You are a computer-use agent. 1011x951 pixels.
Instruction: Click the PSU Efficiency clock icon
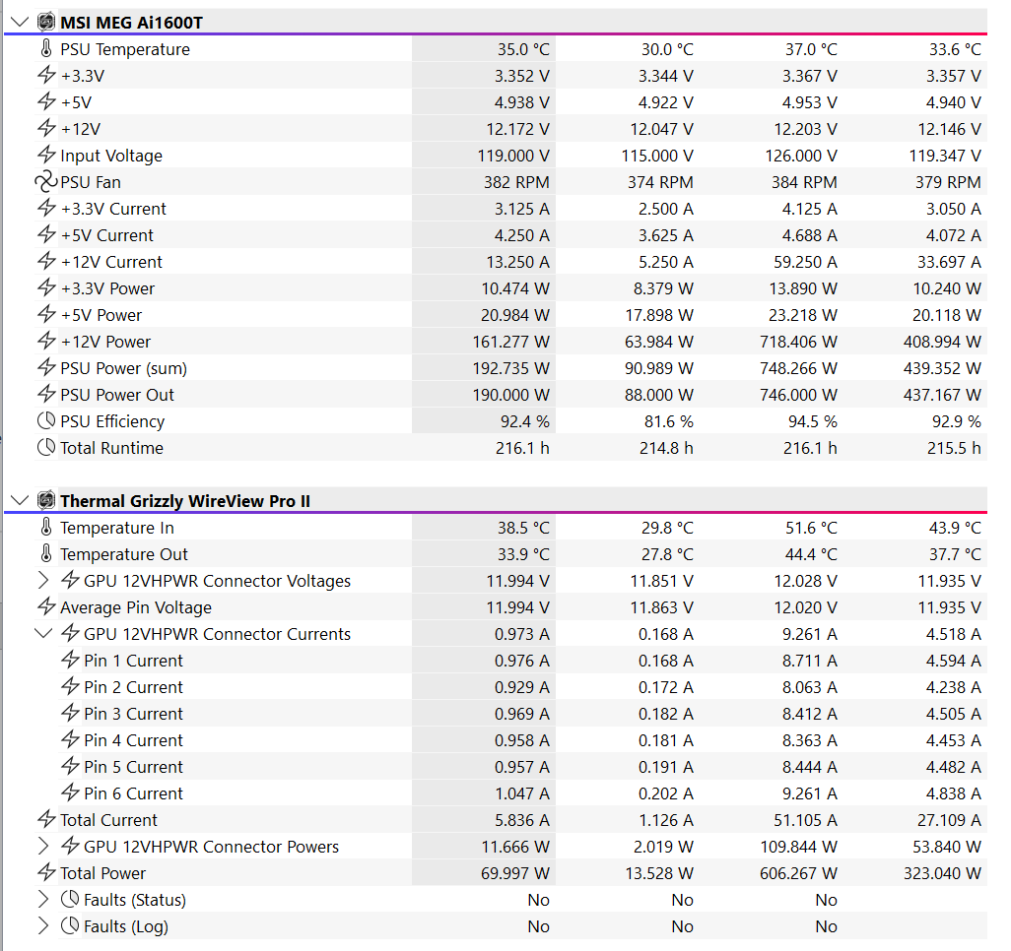click(46, 421)
